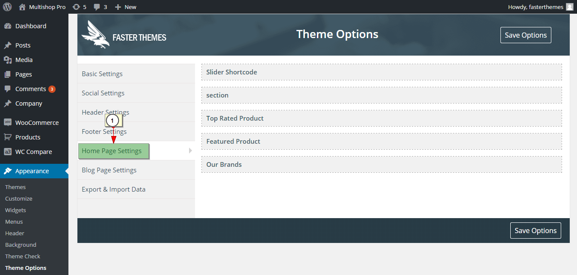Open the comments bubble showing 3

(101, 7)
